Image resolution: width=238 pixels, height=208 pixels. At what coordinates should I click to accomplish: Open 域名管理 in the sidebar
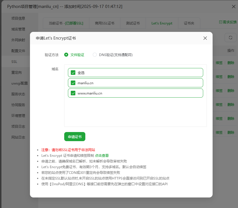18,29
